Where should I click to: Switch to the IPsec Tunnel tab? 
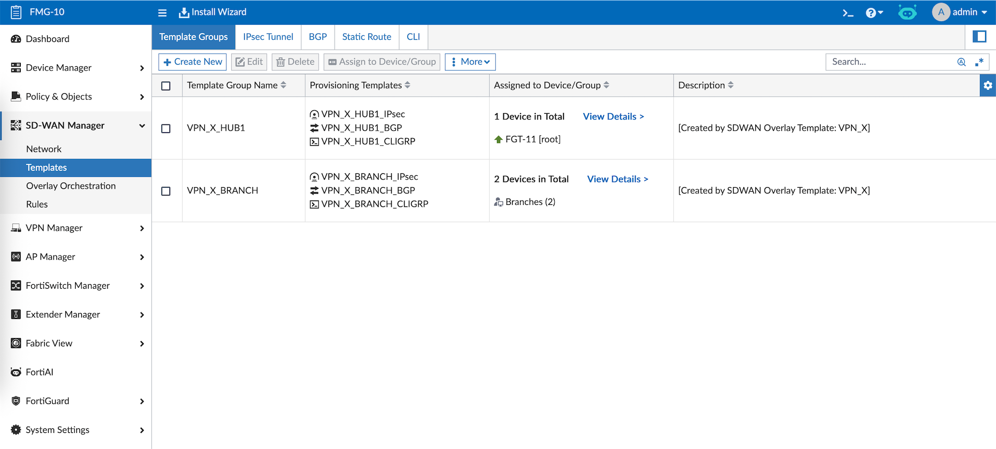coord(268,37)
